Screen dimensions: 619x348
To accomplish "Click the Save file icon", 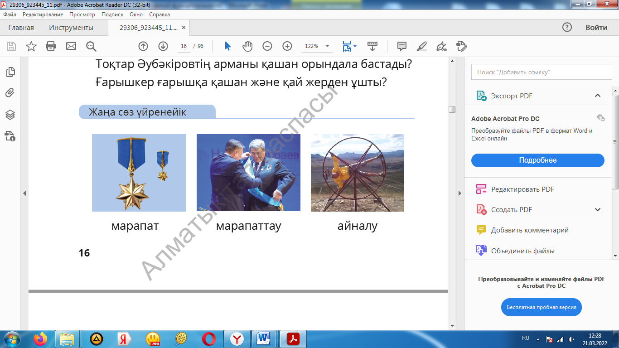I will 11,46.
